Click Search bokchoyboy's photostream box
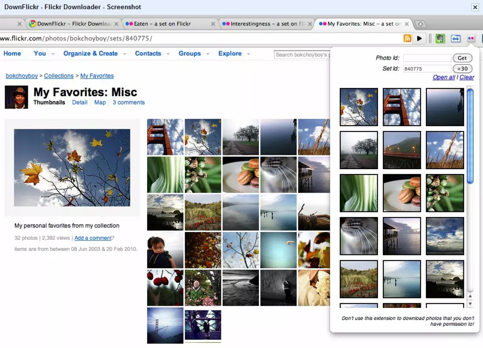This screenshot has width=483, height=348. (x=301, y=54)
